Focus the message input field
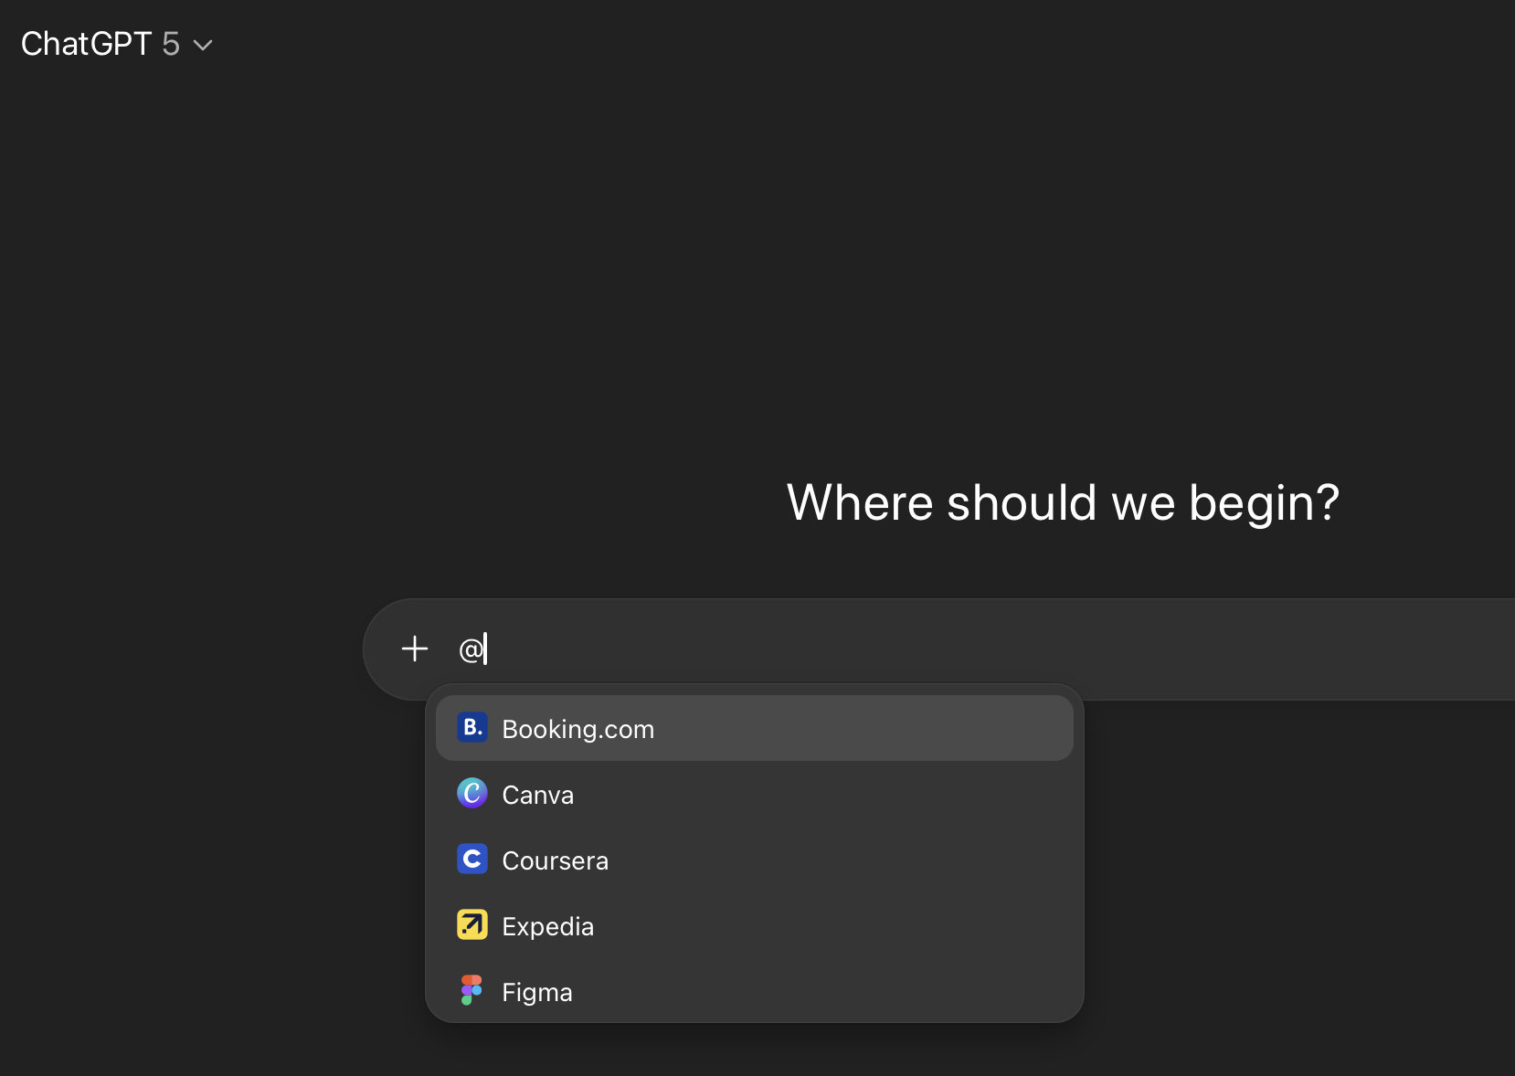Viewport: 1515px width, 1076px height. coord(914,649)
